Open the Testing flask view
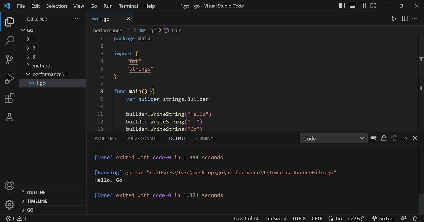The image size is (424, 222). point(9,117)
